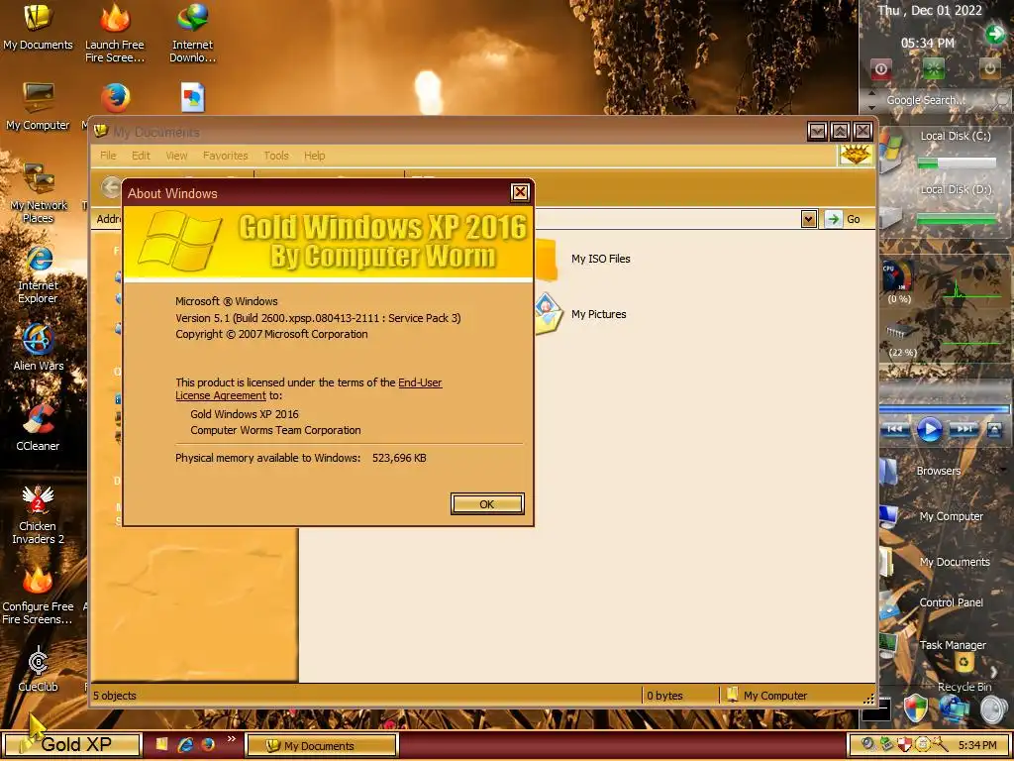Click the CPU meter gauge icon
Screen dimensions: 1014x761
(x=898, y=277)
